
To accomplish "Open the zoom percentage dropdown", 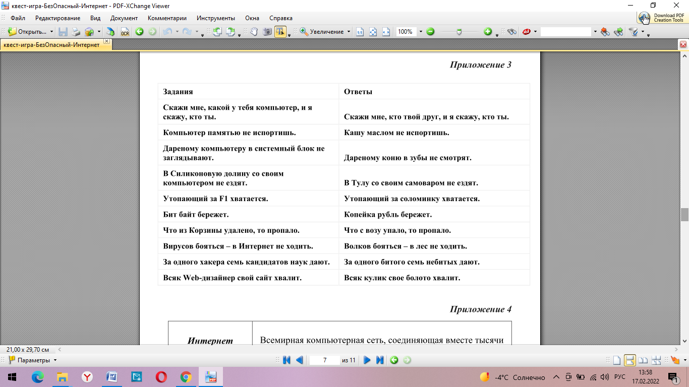I will point(420,32).
